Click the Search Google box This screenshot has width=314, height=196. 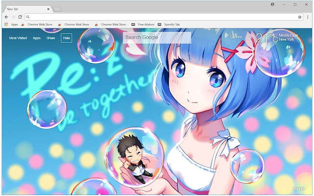click(x=157, y=37)
